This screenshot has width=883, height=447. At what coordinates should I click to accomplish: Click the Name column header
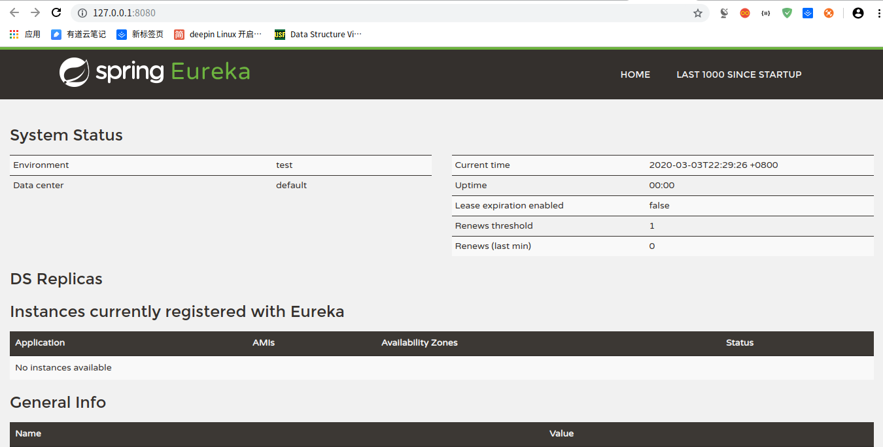tap(28, 433)
